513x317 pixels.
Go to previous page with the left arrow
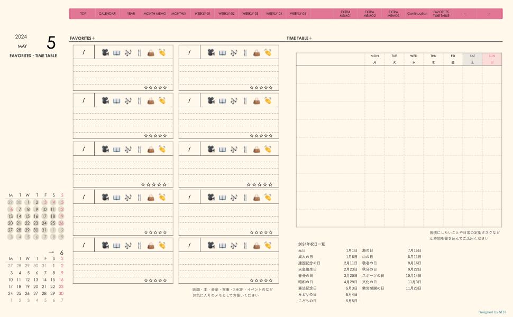465,14
